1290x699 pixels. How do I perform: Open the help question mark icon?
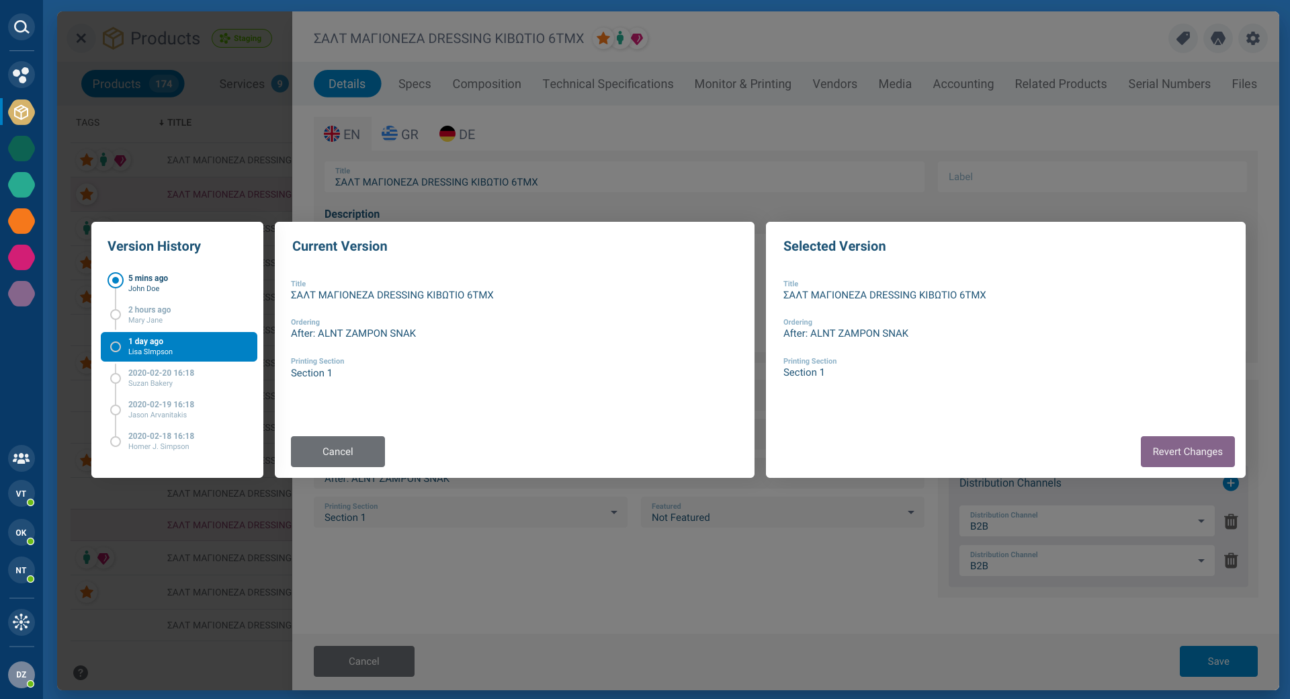tap(81, 673)
